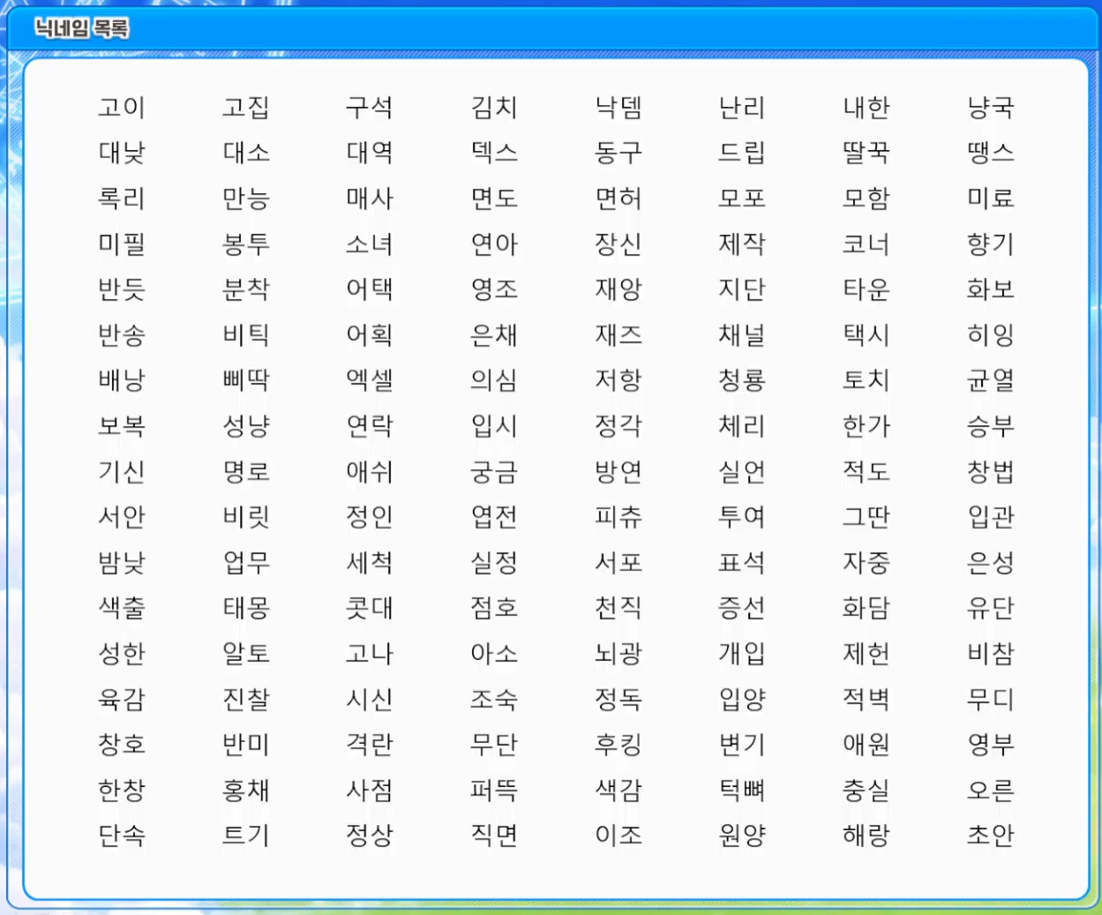
Task: Choose the nickname 김치
Action: click(x=494, y=108)
